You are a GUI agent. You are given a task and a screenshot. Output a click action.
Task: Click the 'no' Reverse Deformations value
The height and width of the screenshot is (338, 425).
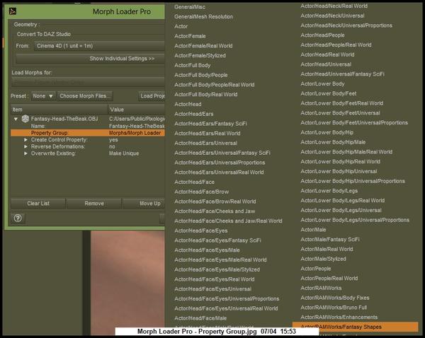tap(112, 146)
